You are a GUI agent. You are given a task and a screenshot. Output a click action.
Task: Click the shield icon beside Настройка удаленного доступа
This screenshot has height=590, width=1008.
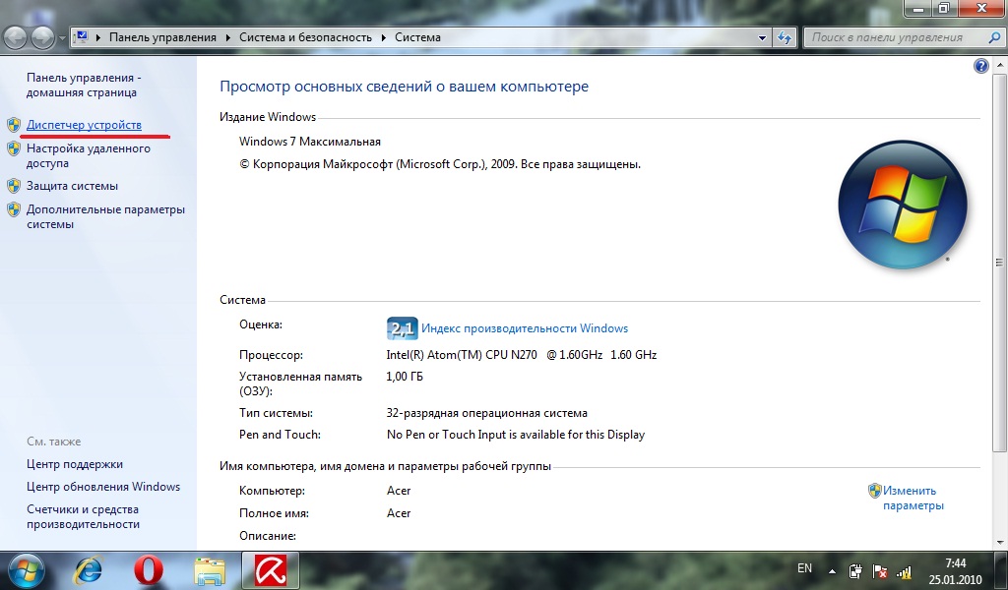tap(14, 148)
